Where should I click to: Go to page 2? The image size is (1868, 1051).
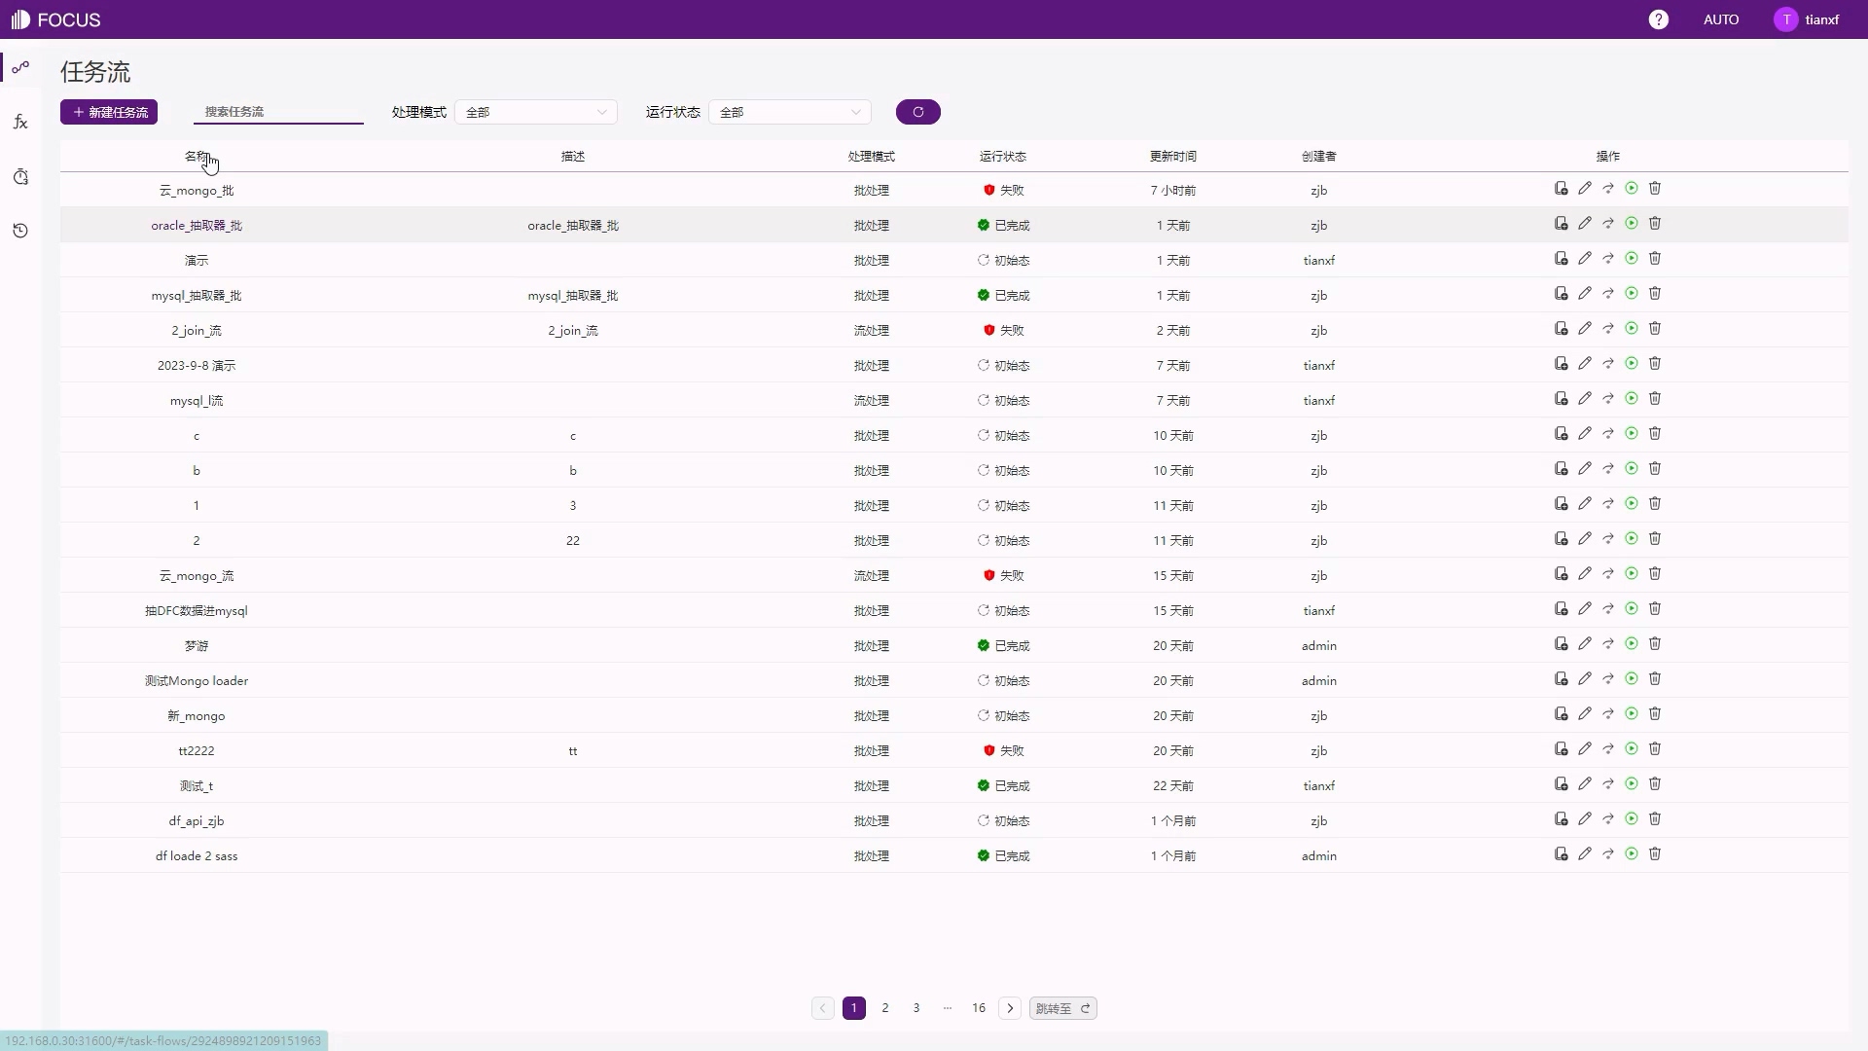885,1008
